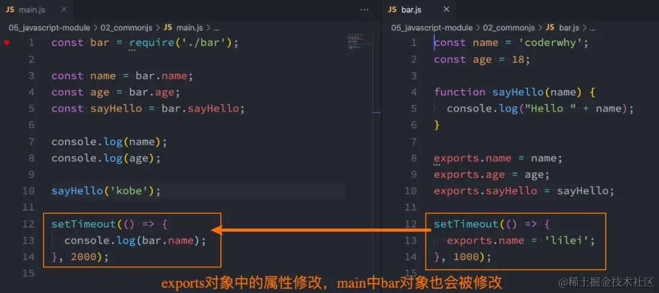The width and height of the screenshot is (659, 293).
Task: Select line number 15 in main.js gutter
Action: click(x=28, y=273)
